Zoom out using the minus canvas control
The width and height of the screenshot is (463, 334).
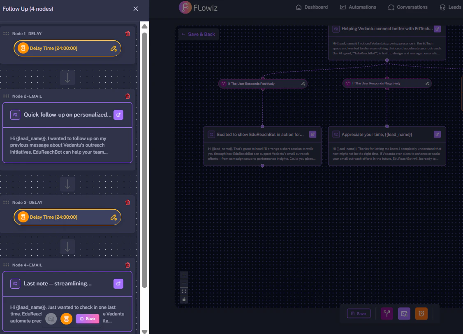pyautogui.click(x=184, y=283)
